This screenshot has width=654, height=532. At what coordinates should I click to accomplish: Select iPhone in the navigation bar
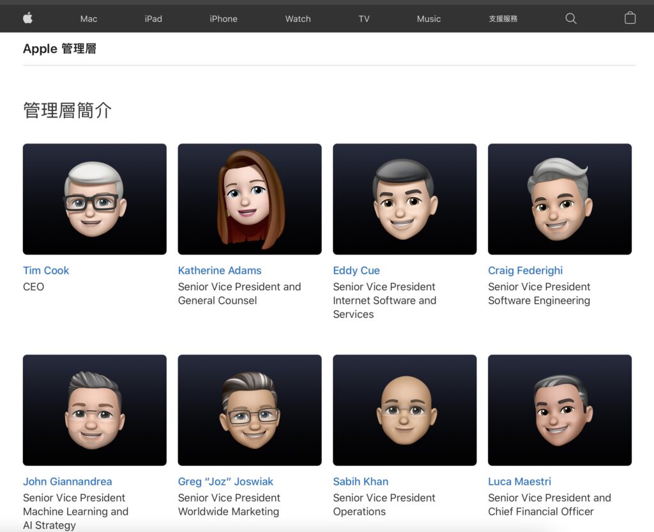click(x=223, y=18)
